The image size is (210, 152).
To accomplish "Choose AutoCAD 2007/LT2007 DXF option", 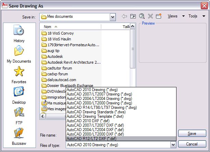I will [121, 125].
